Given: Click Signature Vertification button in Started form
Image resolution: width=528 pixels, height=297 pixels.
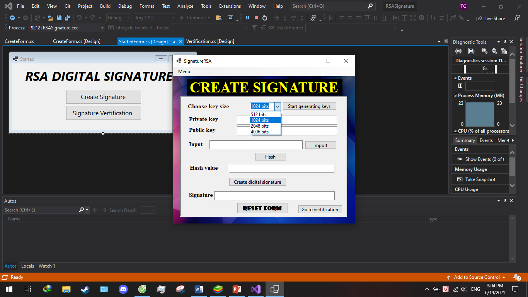Looking at the screenshot, I should [103, 113].
